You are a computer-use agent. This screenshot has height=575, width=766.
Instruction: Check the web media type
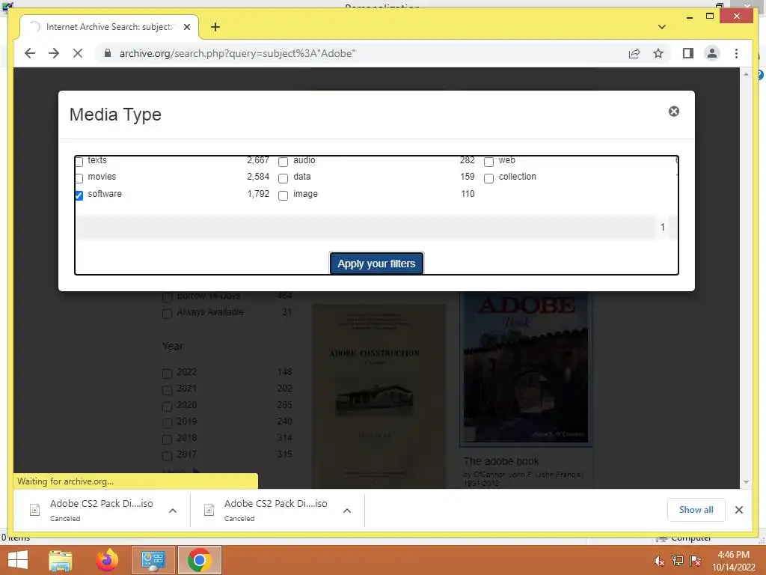(x=488, y=162)
